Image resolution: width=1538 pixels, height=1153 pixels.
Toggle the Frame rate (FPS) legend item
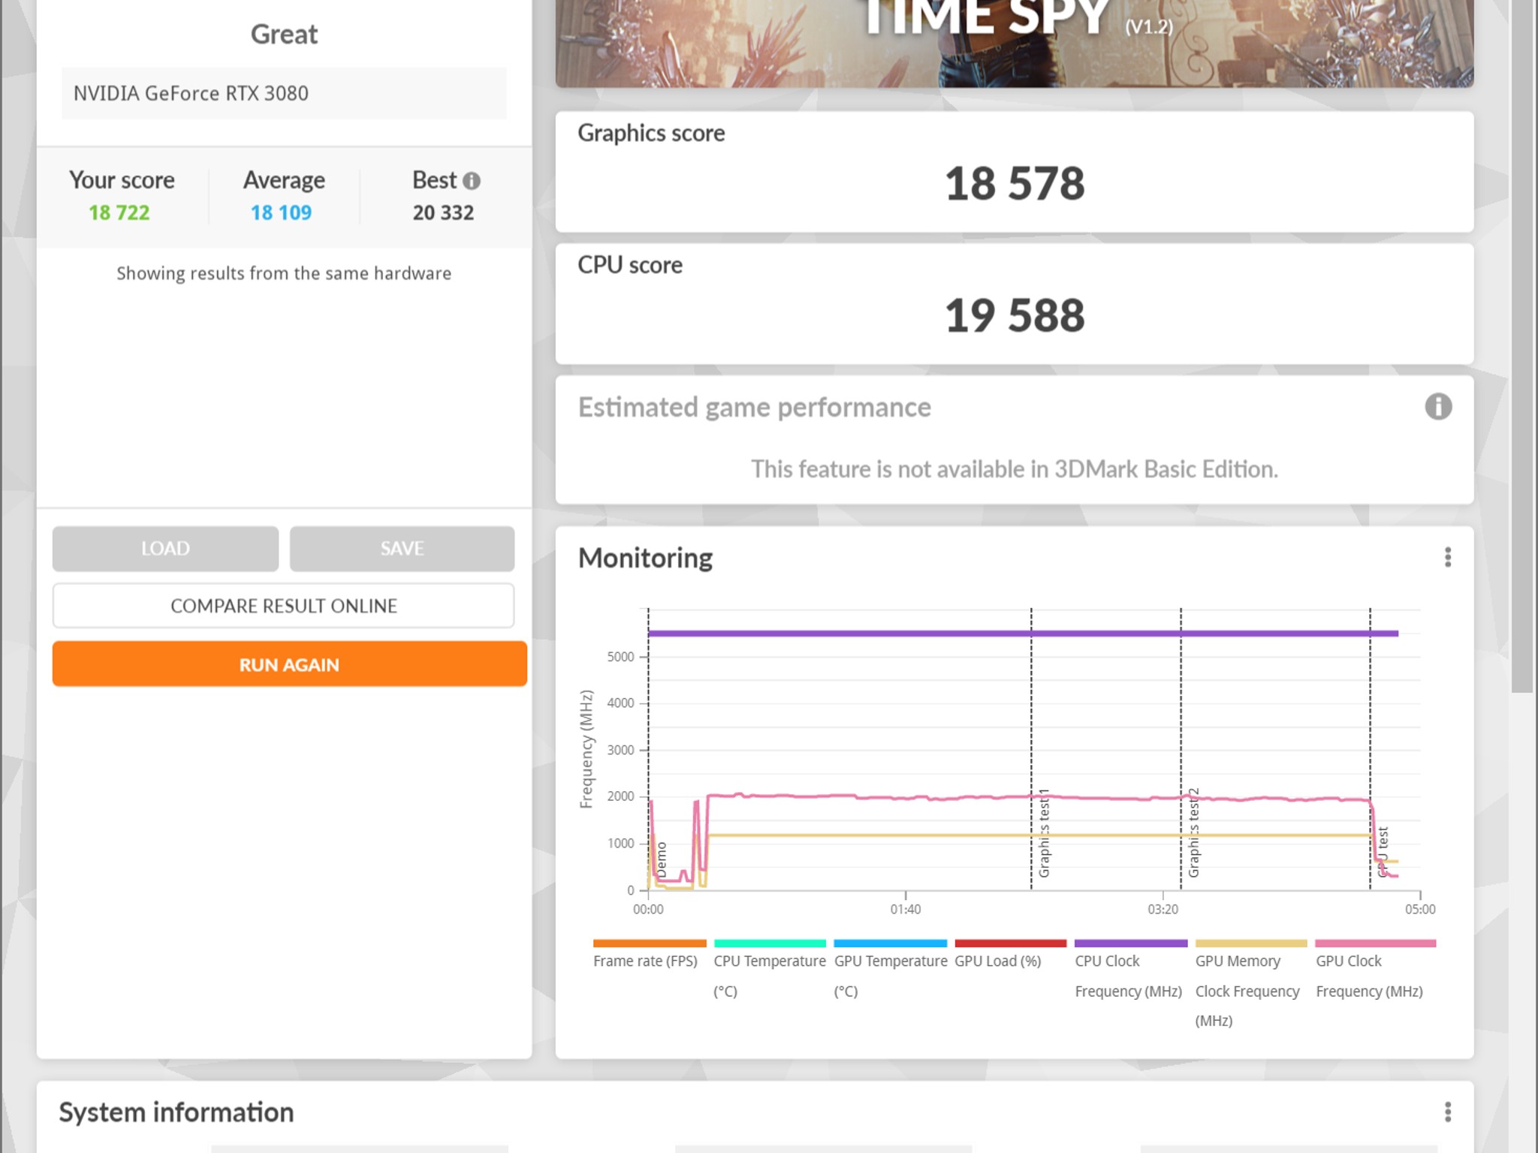pyautogui.click(x=649, y=955)
